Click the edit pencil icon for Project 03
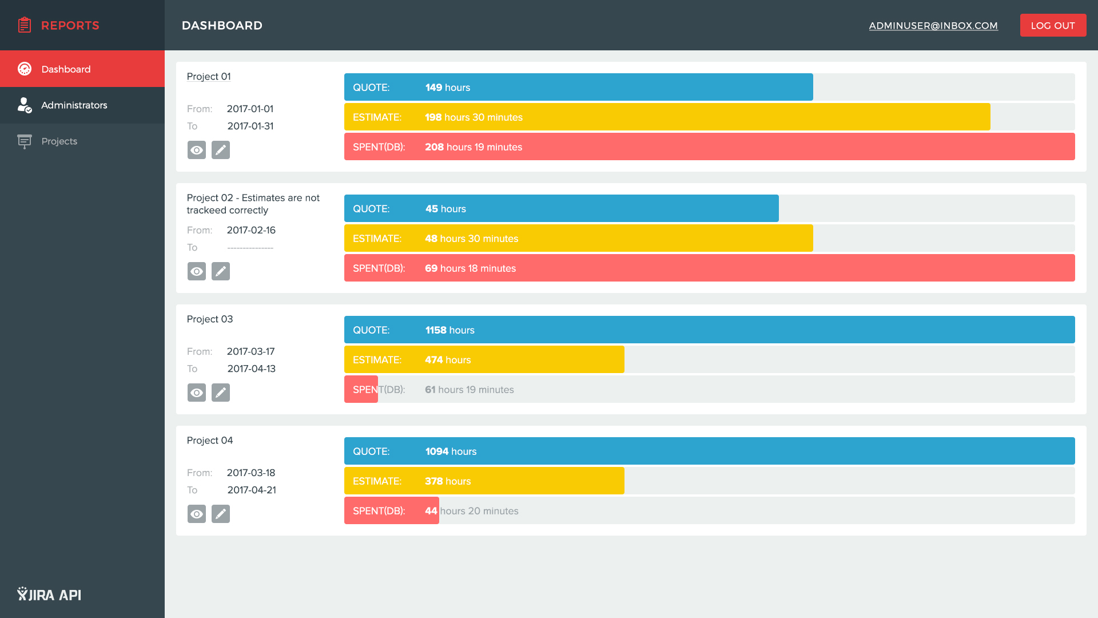1098x618 pixels. 220,391
